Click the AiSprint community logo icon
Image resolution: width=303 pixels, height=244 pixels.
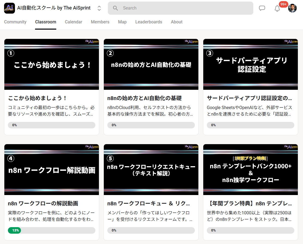[10, 8]
